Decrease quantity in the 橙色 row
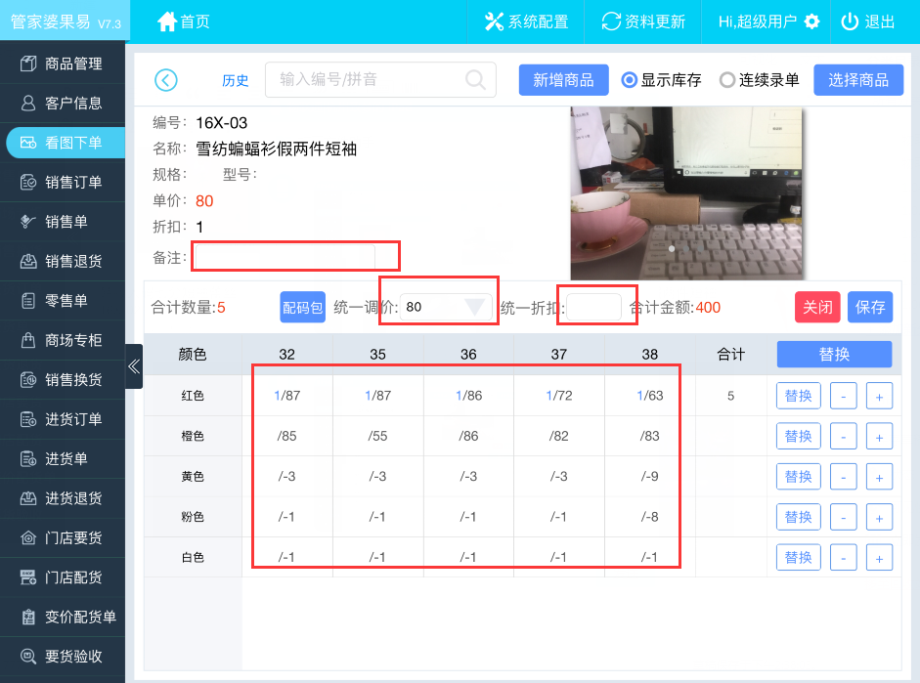Screen dimensions: 920x683 [x=844, y=436]
